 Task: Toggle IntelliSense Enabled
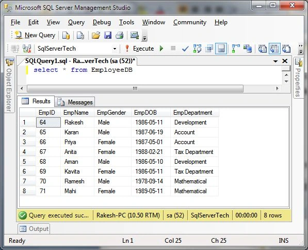[221, 49]
